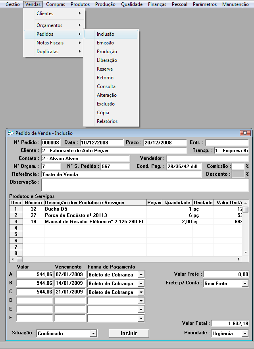Open the Parâmetros menu
The image size is (254, 349).
pos(205,4)
